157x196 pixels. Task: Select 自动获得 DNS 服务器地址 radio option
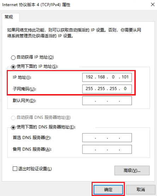pyautogui.click(x=13, y=118)
